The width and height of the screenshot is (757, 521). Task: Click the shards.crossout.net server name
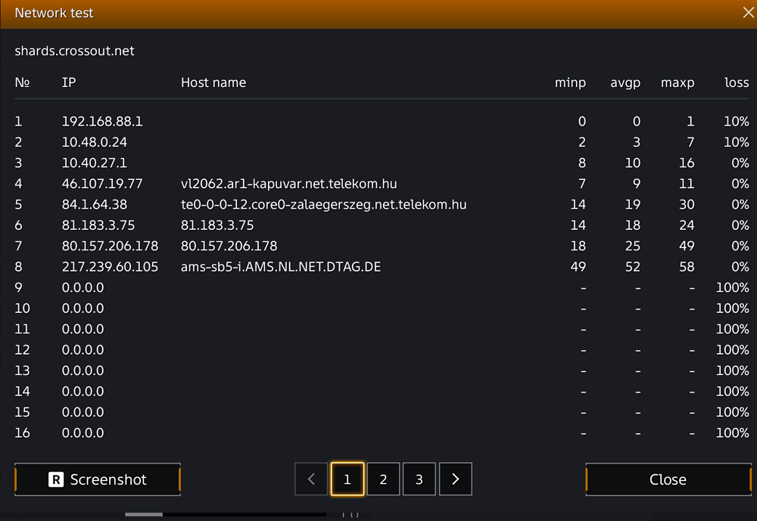74,51
